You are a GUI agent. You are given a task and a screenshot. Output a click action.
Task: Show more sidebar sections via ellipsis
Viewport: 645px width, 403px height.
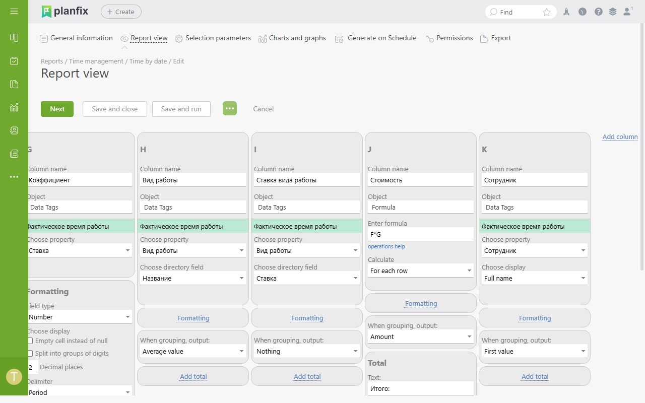[14, 177]
